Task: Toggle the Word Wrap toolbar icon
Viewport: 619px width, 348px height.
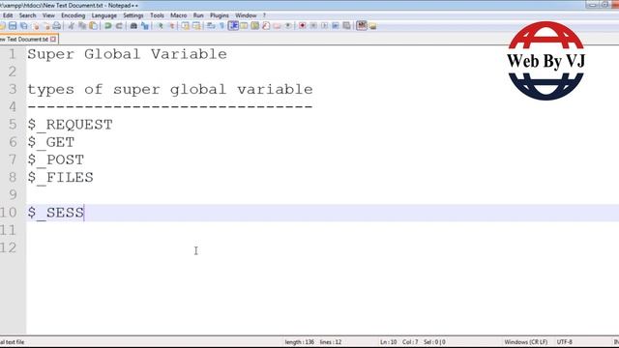Action: pos(211,26)
